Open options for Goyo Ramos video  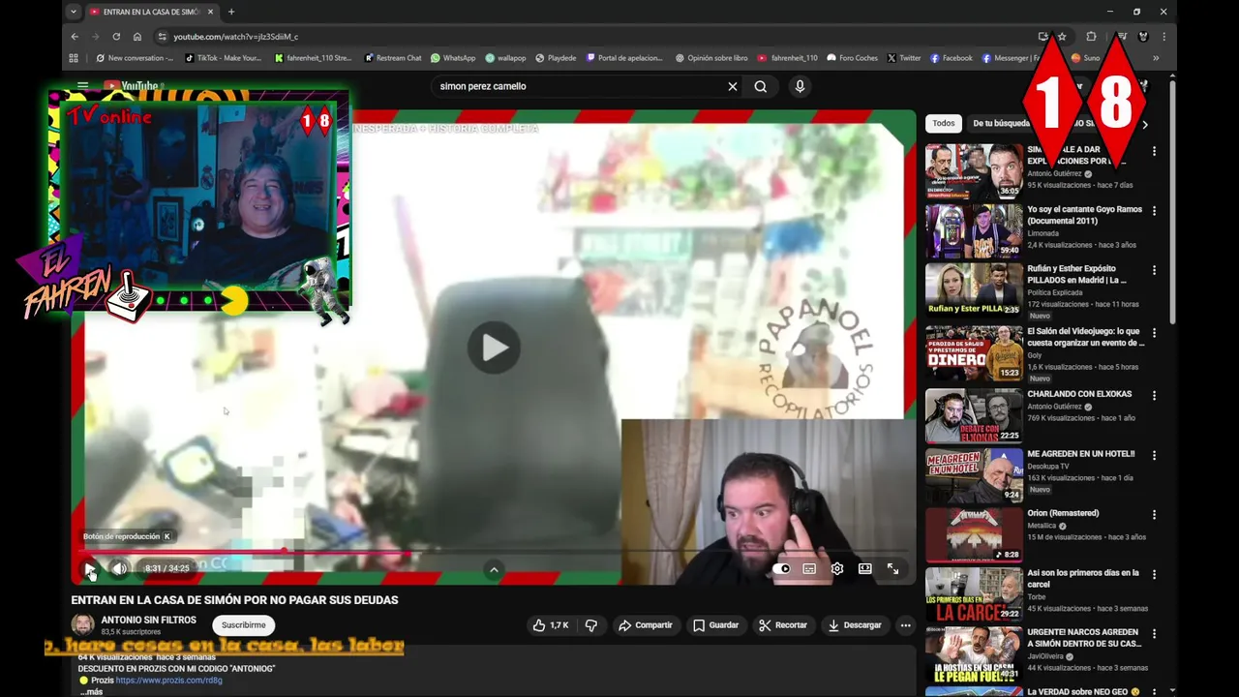pyautogui.click(x=1154, y=211)
